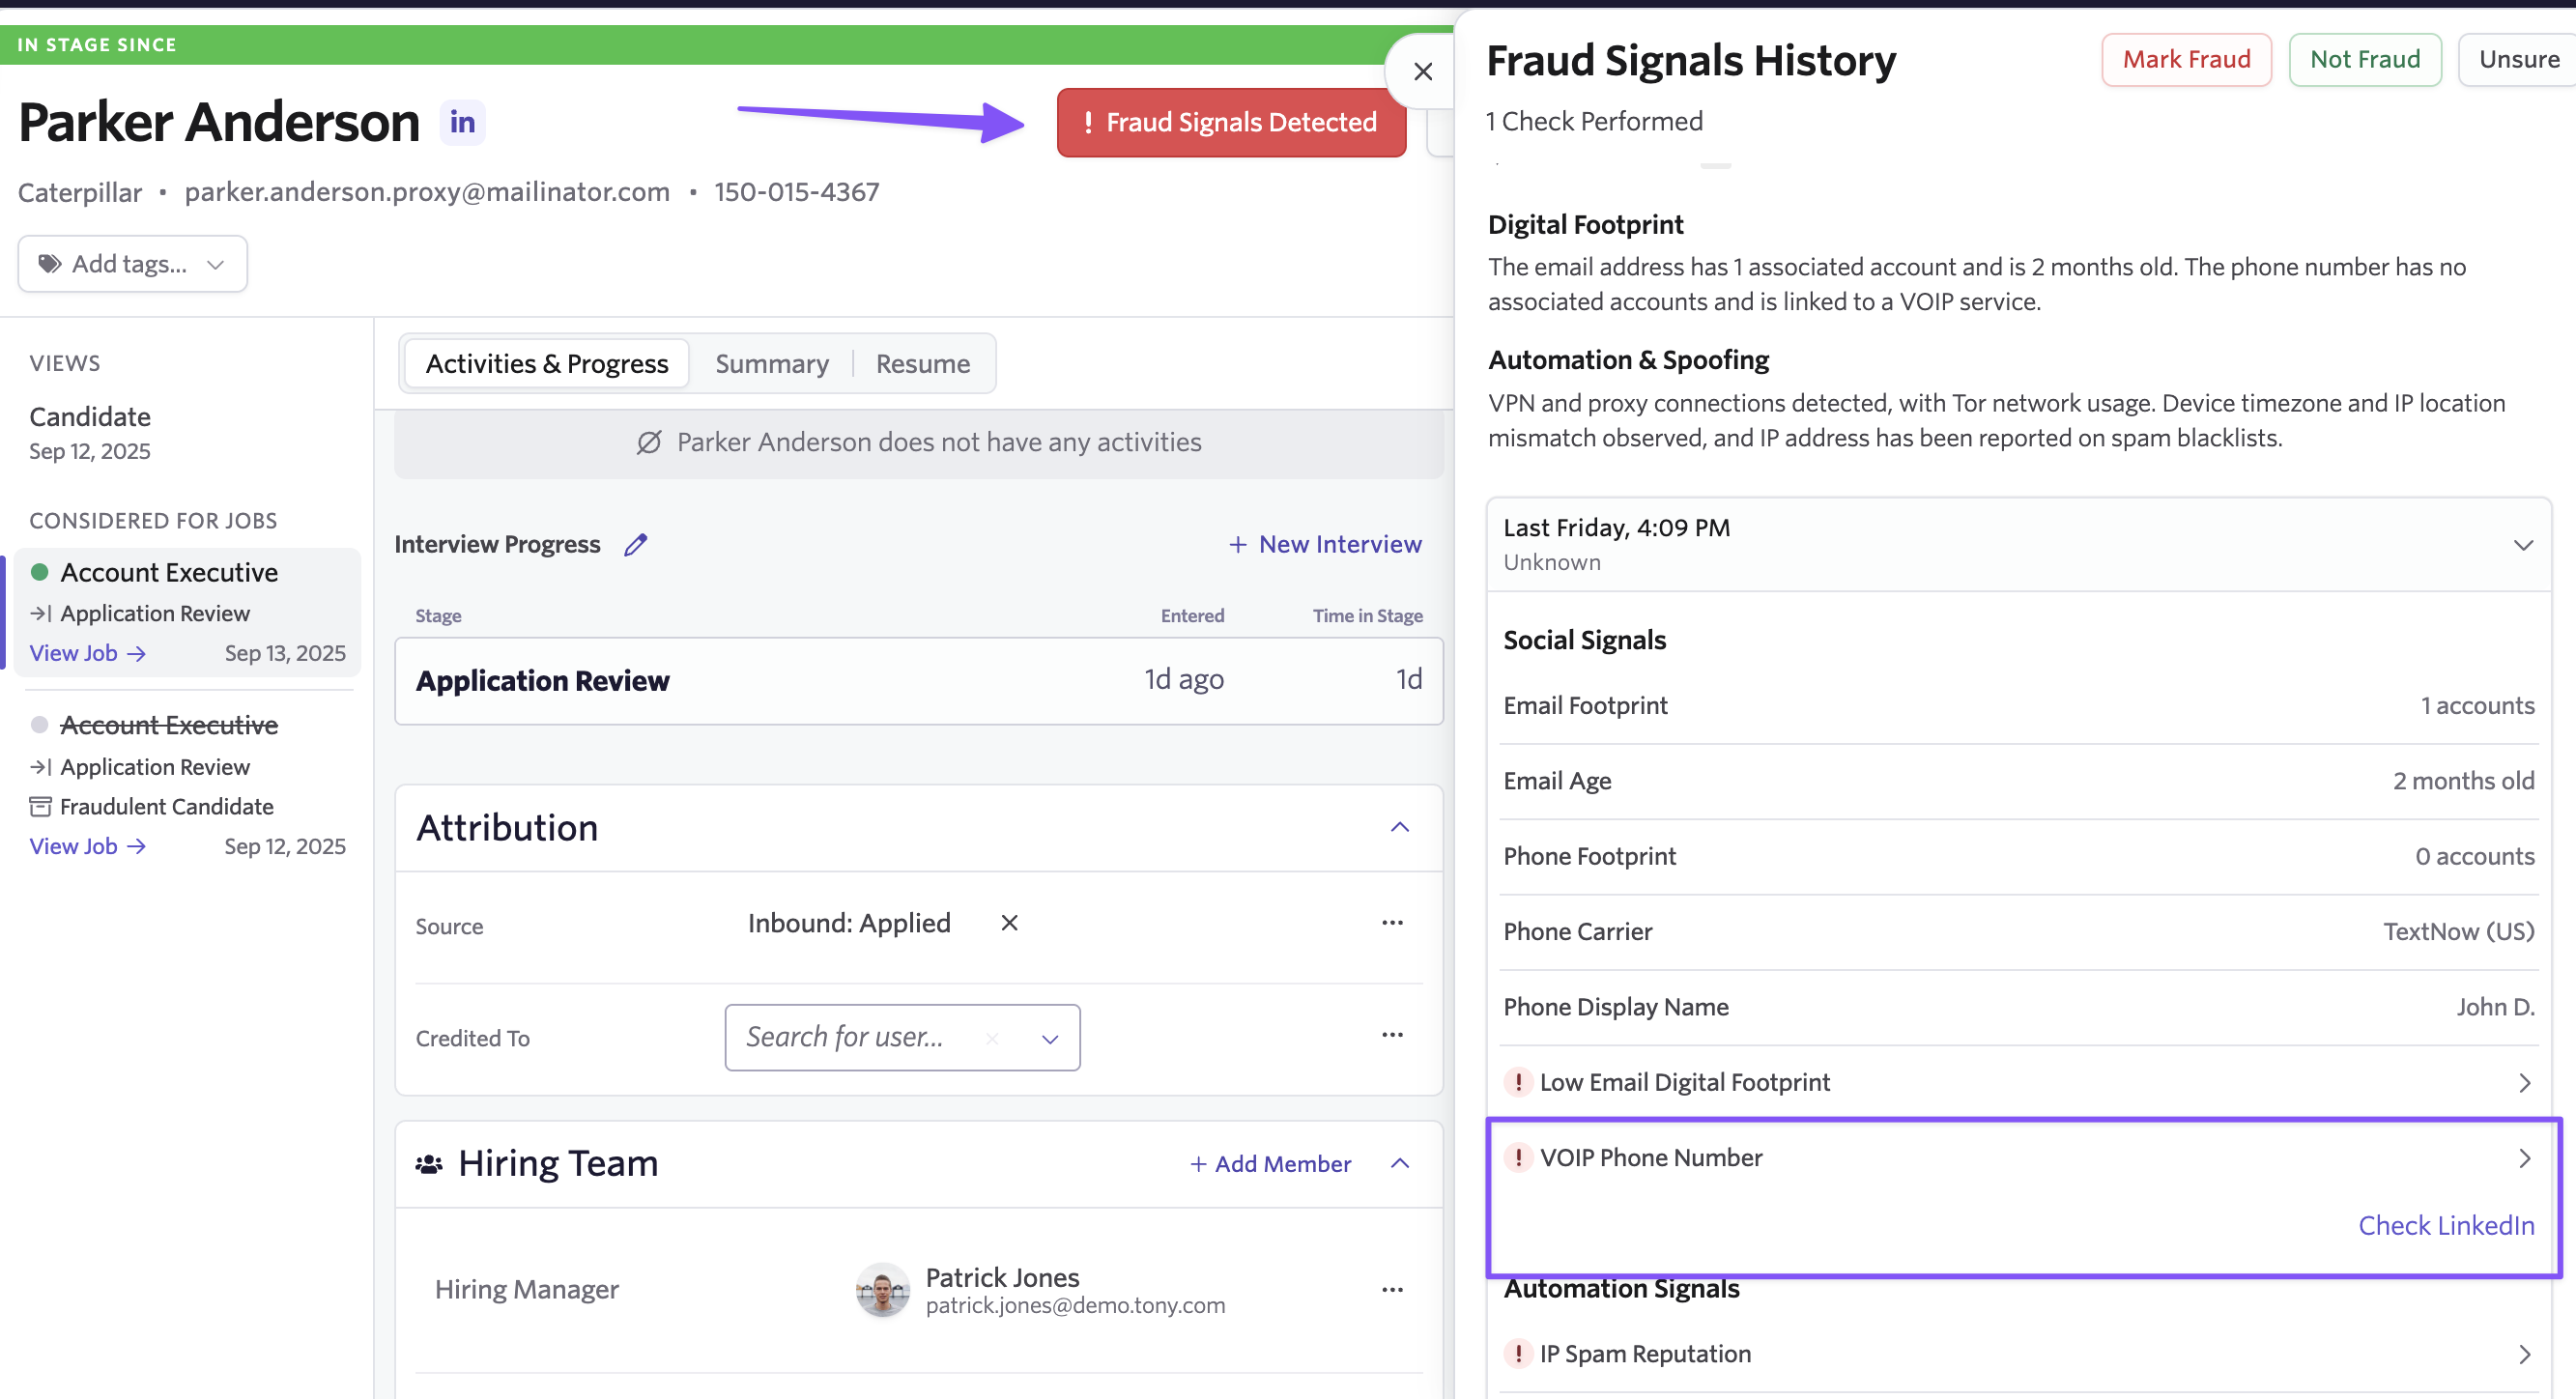Click Fraudulent Candidate archive reason
This screenshot has width=2576, height=1399.
point(166,805)
